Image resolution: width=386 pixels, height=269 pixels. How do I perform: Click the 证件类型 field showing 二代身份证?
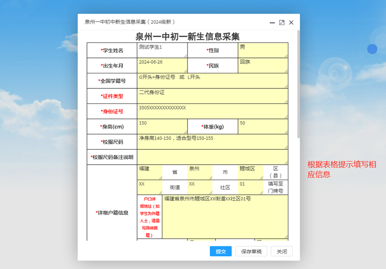(x=213, y=96)
